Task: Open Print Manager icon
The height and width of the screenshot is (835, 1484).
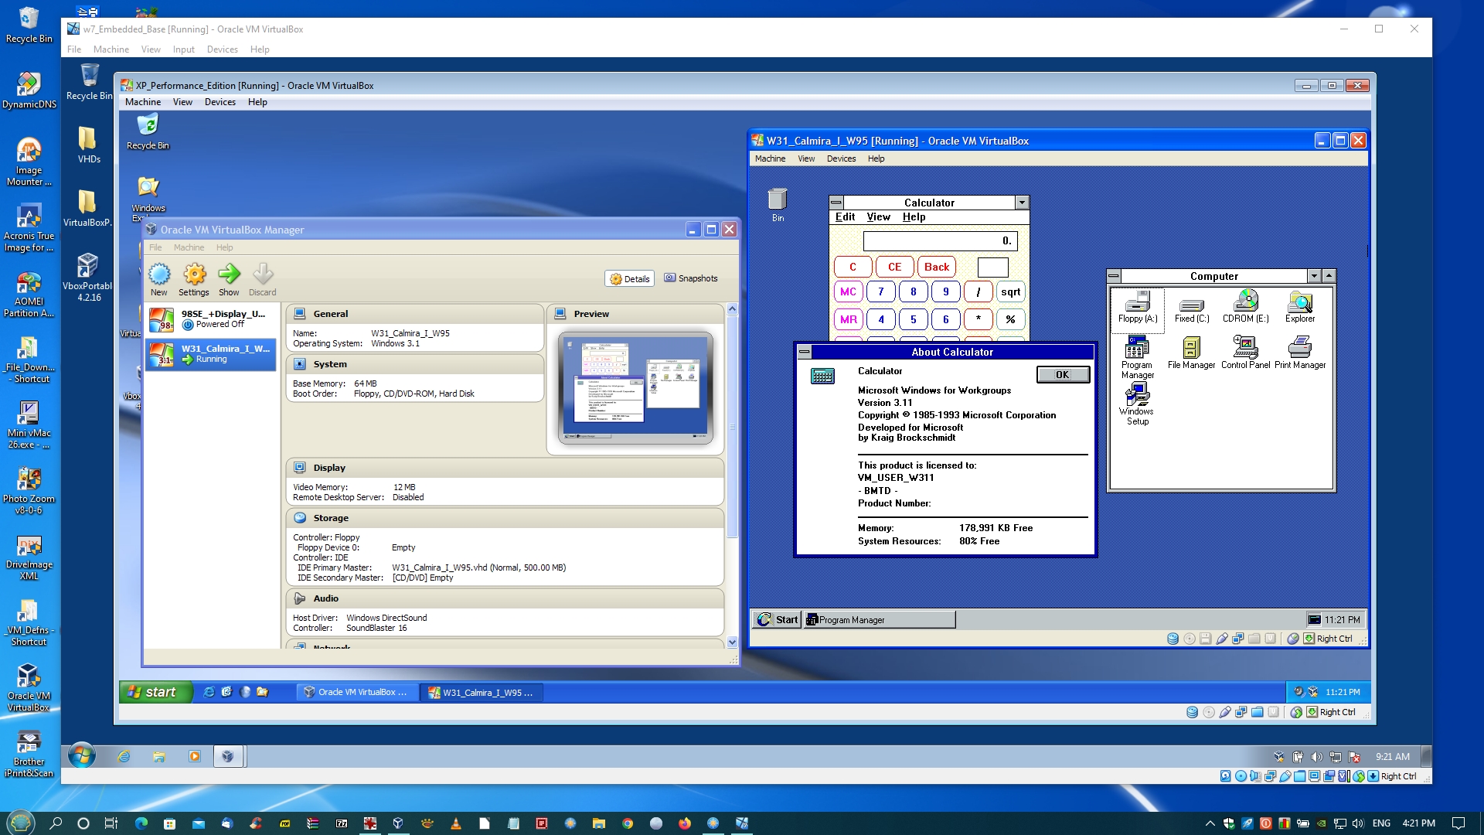Action: [1299, 353]
